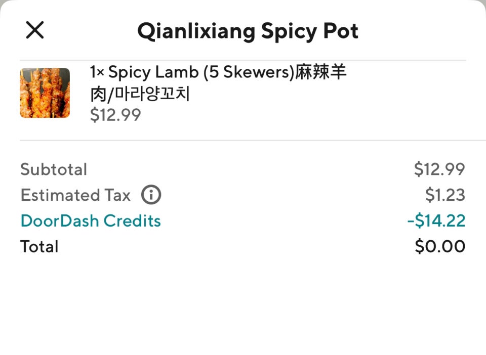Tap the -$14.22 credits amount

coord(436,220)
